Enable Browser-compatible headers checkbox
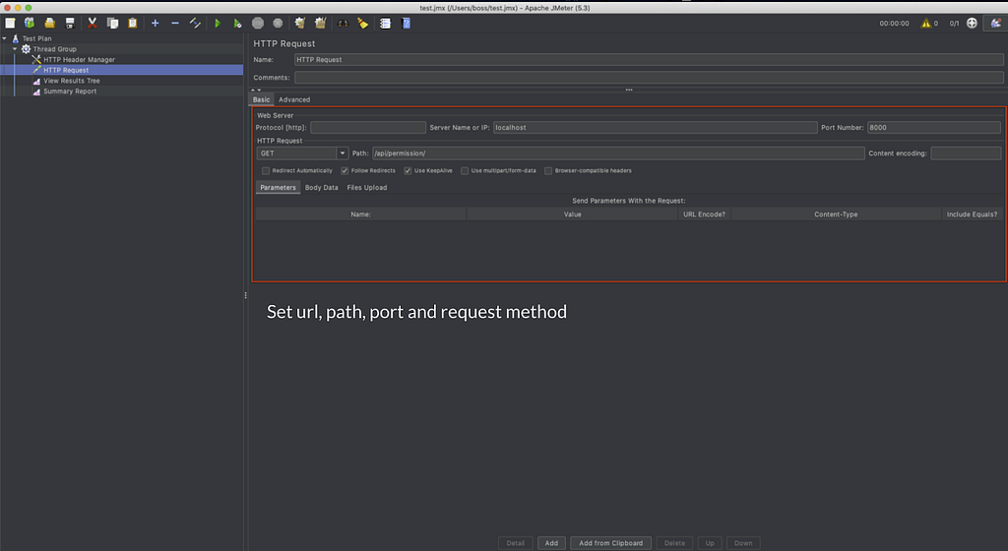Viewport: 1008px width, 551px height. 548,171
